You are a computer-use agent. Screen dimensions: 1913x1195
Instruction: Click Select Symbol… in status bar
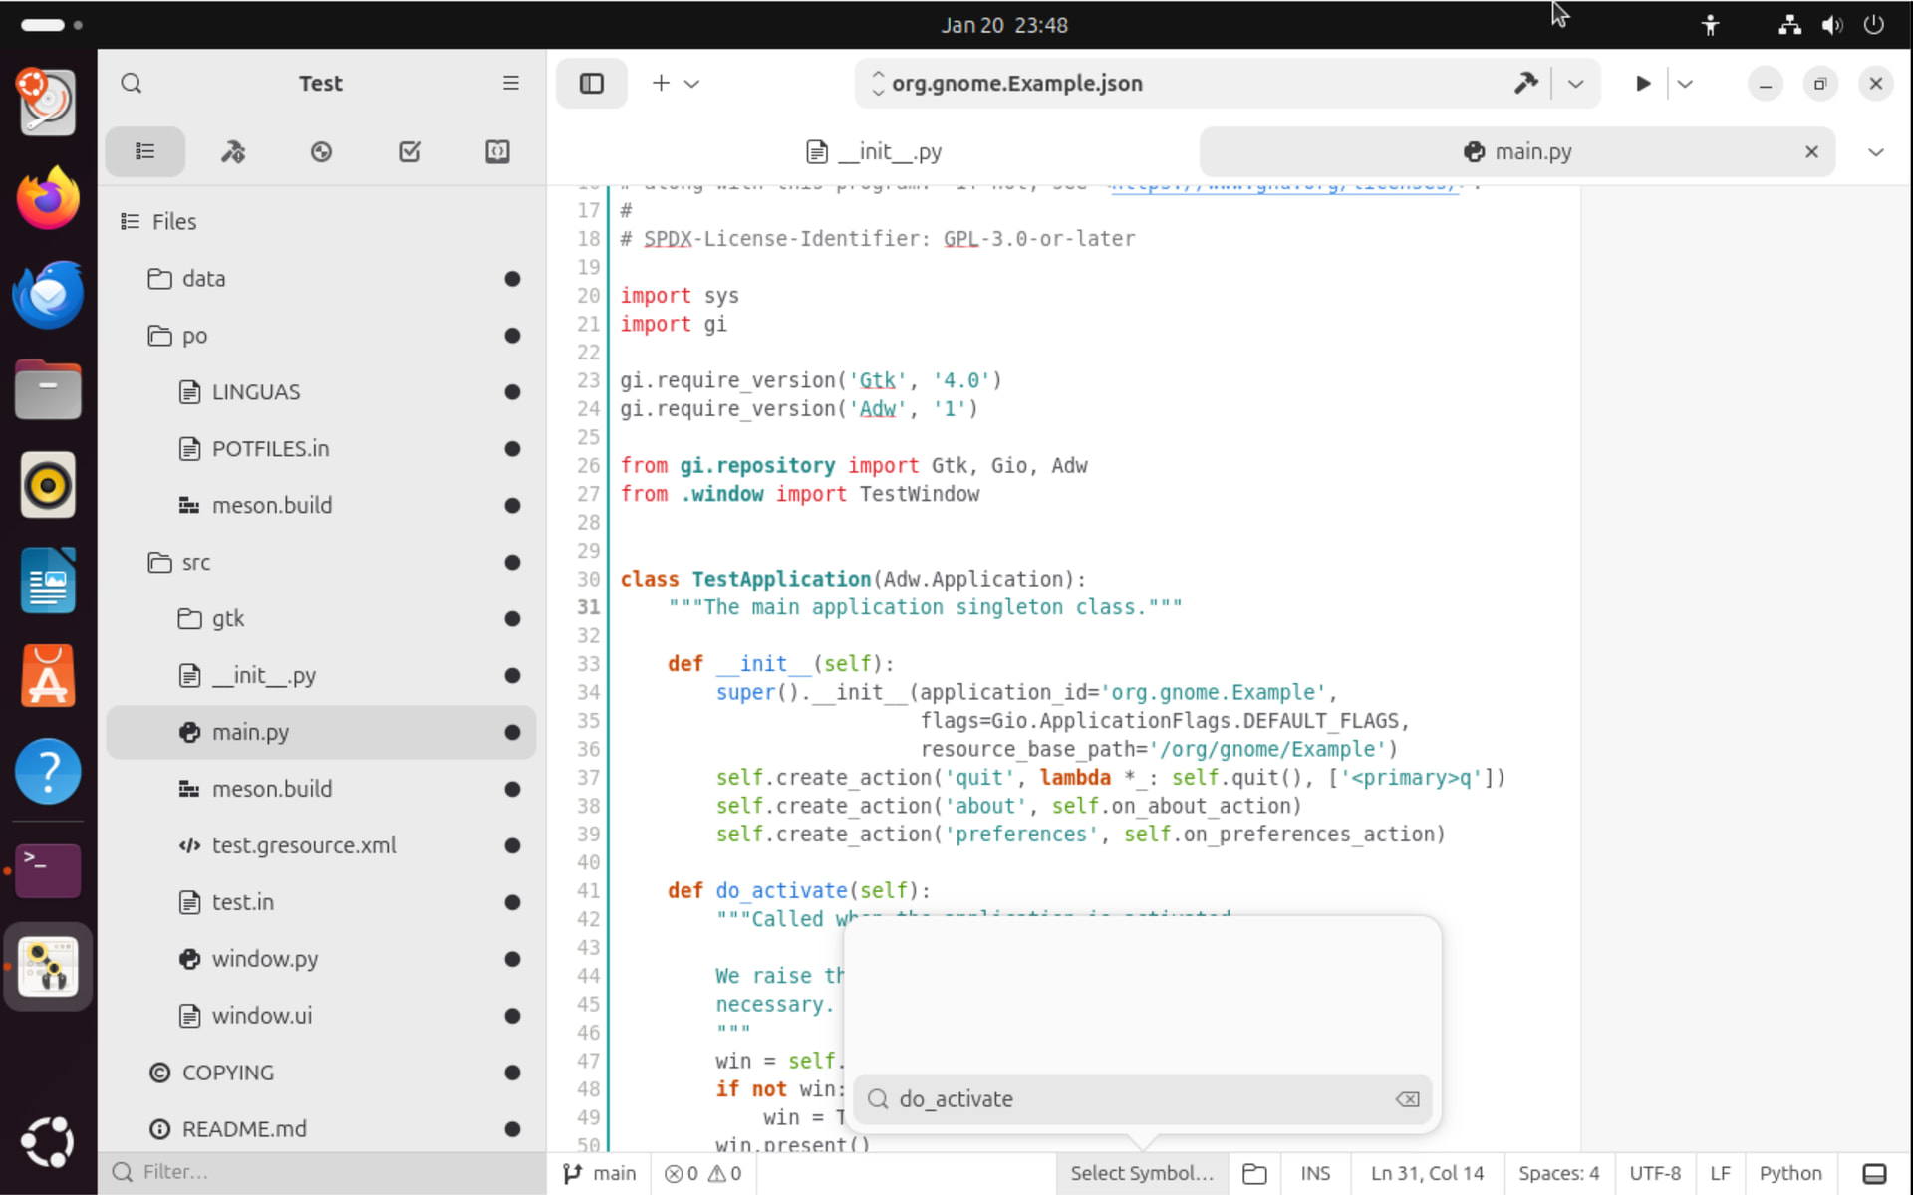(1142, 1174)
